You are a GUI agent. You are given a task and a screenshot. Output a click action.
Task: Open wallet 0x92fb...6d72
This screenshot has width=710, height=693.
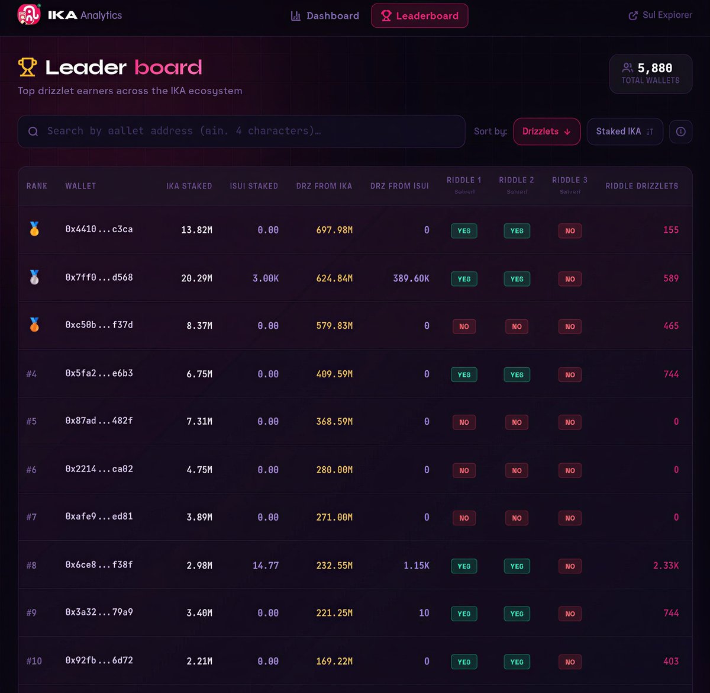[x=99, y=660]
